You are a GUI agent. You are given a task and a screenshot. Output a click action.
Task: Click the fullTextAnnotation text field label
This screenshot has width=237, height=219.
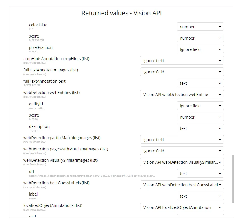[x=44, y=81]
